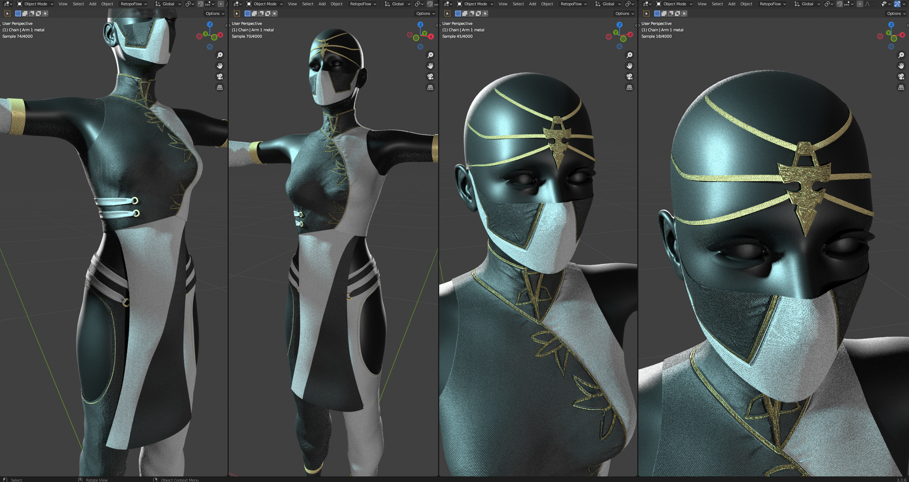Click Options button in second viewport
Screen dimensions: 909x482
pos(425,14)
